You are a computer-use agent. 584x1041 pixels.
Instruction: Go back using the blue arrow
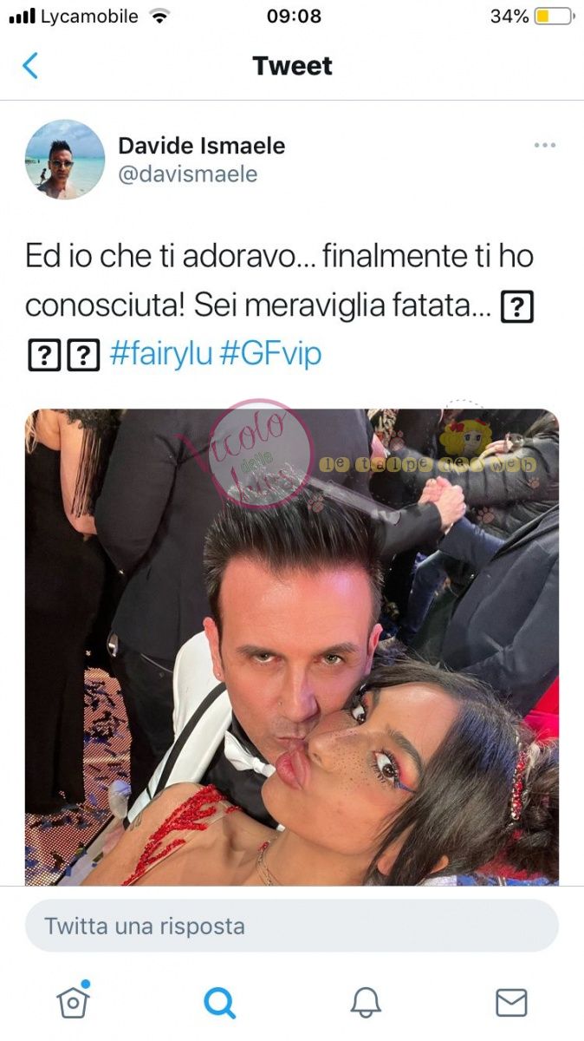pos(30,66)
